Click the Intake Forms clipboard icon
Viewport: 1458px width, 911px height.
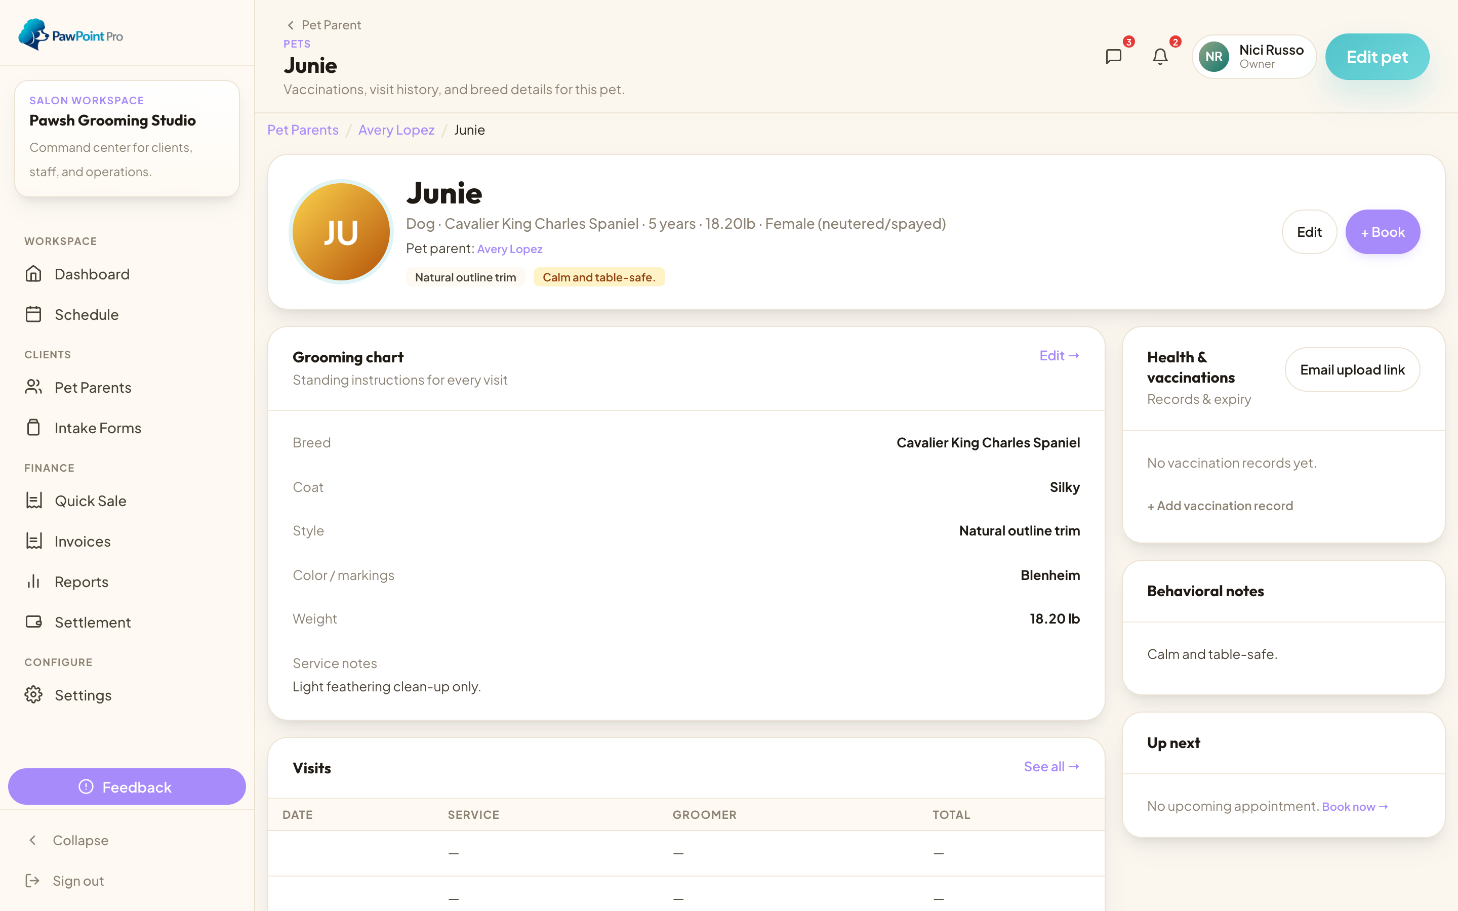[x=34, y=428]
